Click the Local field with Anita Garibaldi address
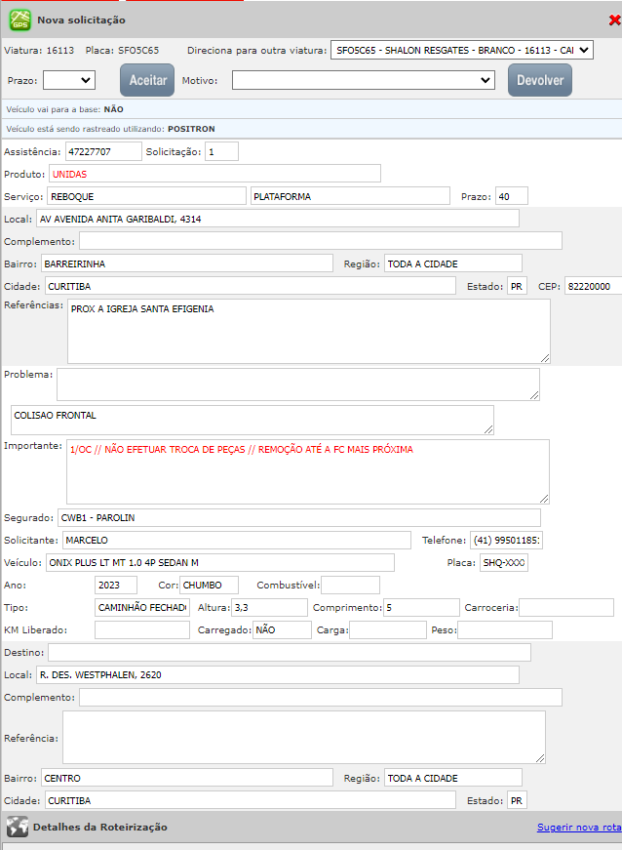 277,219
